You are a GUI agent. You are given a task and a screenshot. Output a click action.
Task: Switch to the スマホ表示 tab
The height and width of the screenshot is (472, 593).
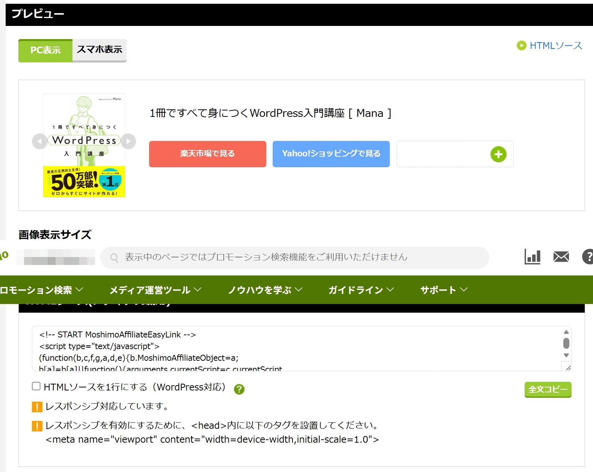pos(100,50)
